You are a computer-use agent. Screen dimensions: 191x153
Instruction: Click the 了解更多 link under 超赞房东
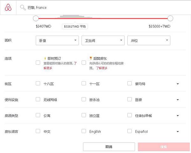(x=102, y=68)
